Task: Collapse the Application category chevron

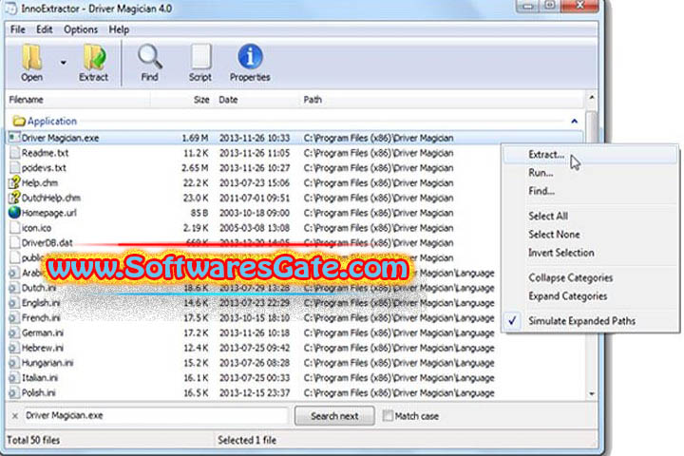Action: point(574,122)
